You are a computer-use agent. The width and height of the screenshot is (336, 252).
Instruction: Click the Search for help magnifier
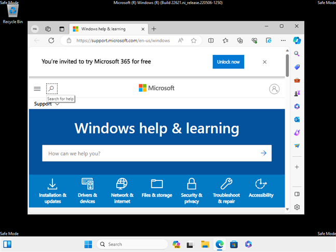52,89
